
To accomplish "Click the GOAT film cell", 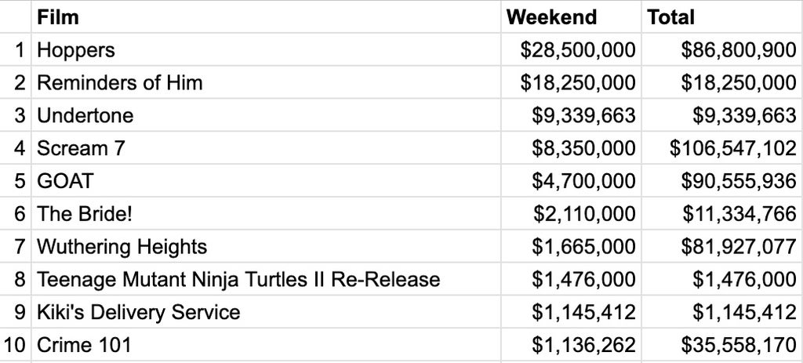I will click(266, 181).
